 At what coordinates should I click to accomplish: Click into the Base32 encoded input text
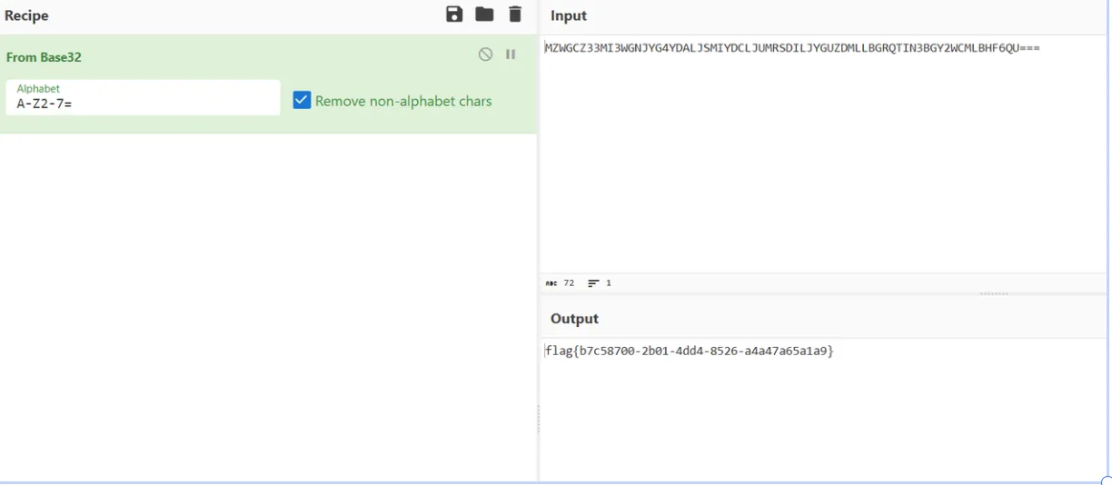[790, 48]
